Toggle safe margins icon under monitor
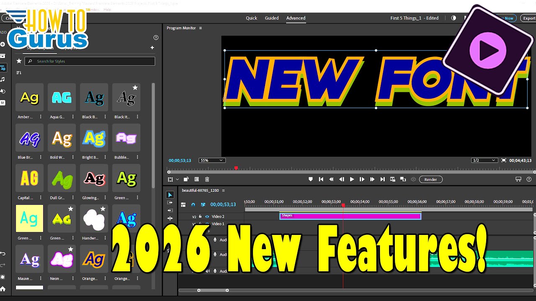The height and width of the screenshot is (301, 536). 170,179
